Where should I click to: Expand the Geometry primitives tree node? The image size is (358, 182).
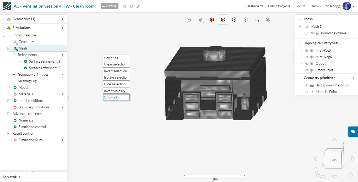coord(14,74)
